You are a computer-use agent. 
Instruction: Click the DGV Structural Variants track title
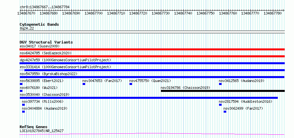pyautogui.click(x=46, y=42)
